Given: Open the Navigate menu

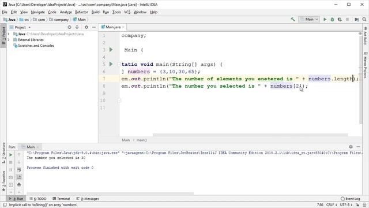Looking at the screenshot, I should 37,12.
